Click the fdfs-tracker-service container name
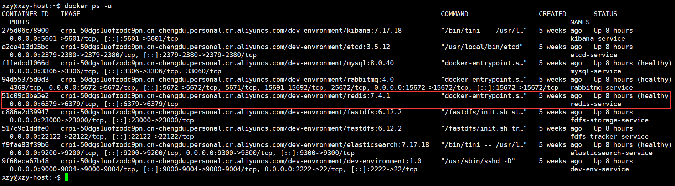 click(x=609, y=137)
